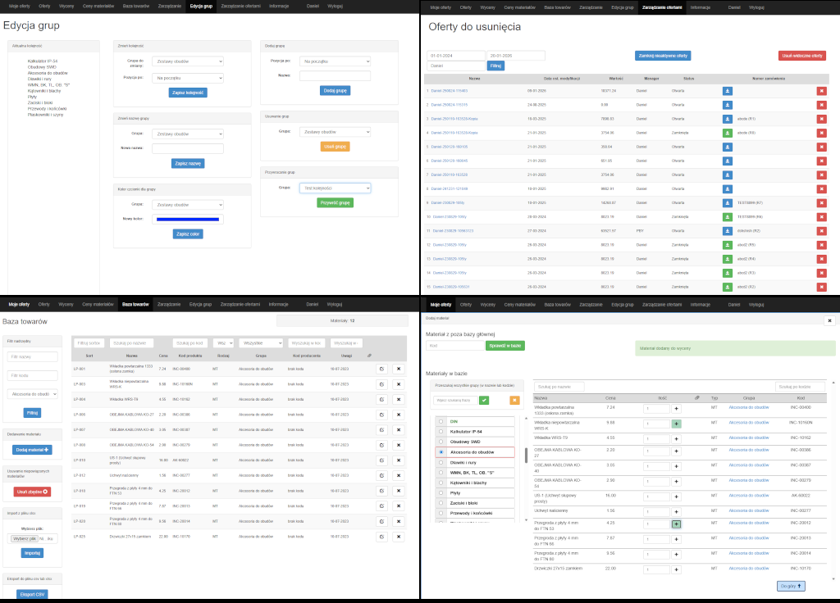Select the Kalkulator IP-54 radio button

pos(441,431)
